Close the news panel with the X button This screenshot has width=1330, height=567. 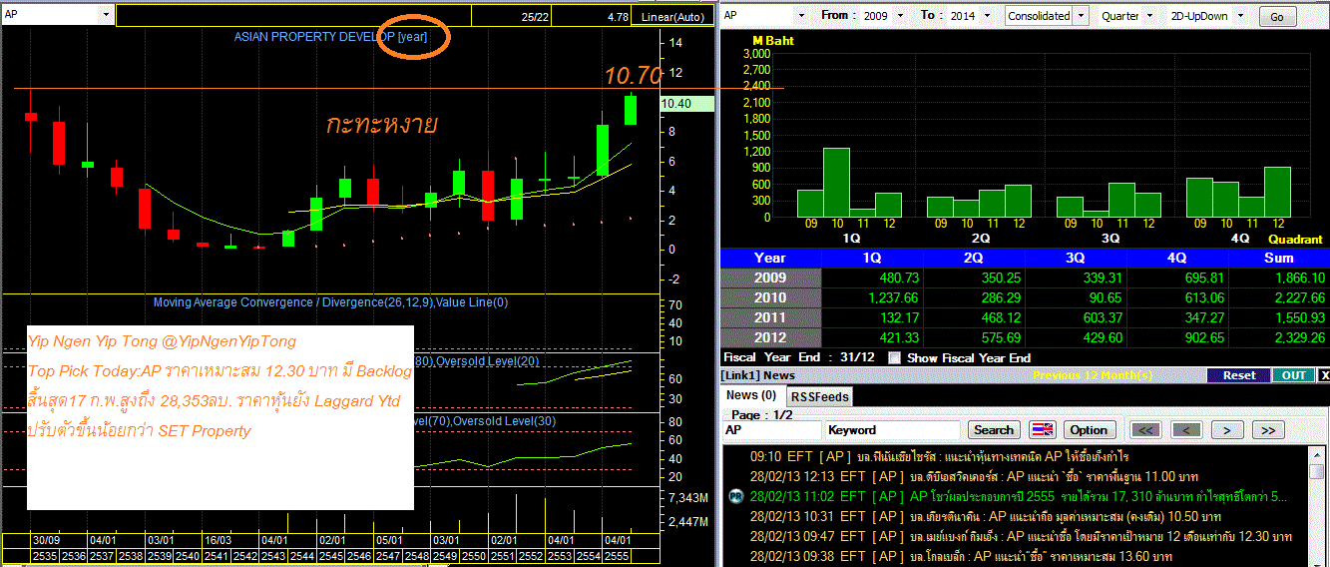[x=1324, y=375]
